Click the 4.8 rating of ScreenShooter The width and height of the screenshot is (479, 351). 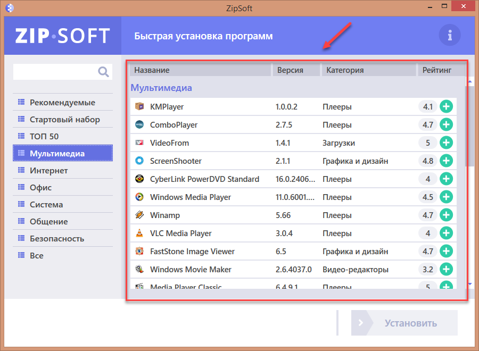point(428,161)
